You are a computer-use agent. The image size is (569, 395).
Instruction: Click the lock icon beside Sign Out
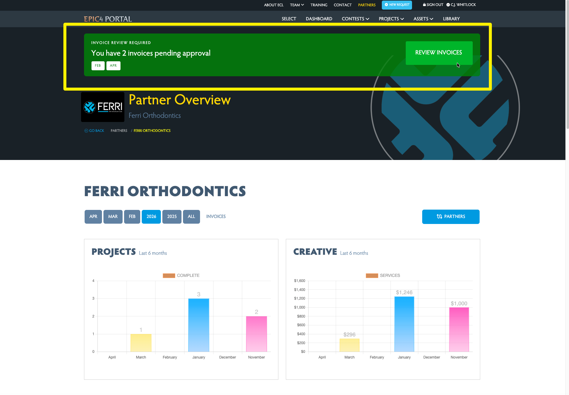click(424, 5)
